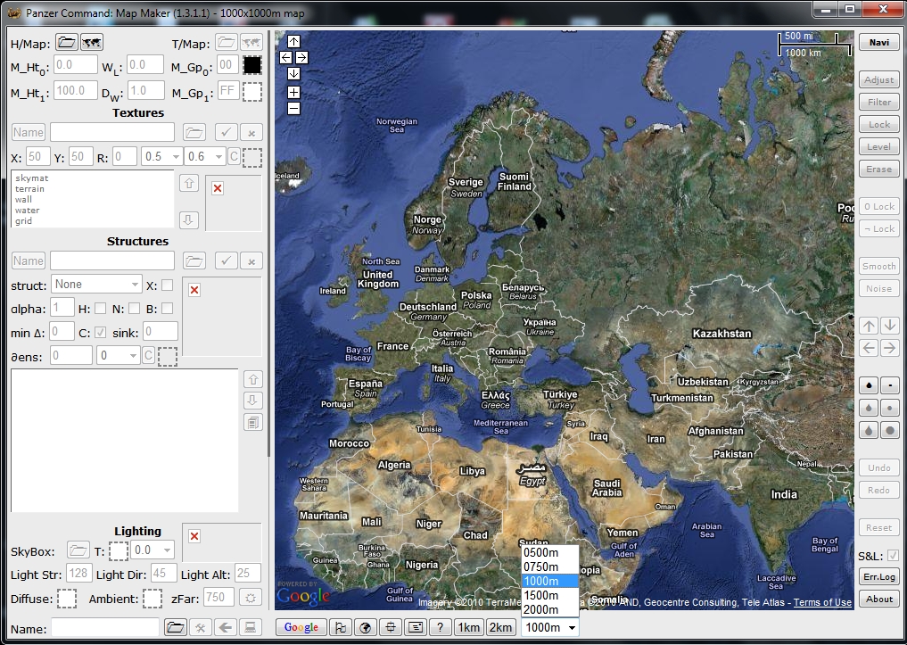Choose 0500m from the map size list
907x645 pixels.
pos(549,552)
